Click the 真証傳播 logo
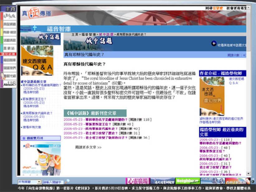Viewport: 256px width, 192px height. click(x=35, y=14)
